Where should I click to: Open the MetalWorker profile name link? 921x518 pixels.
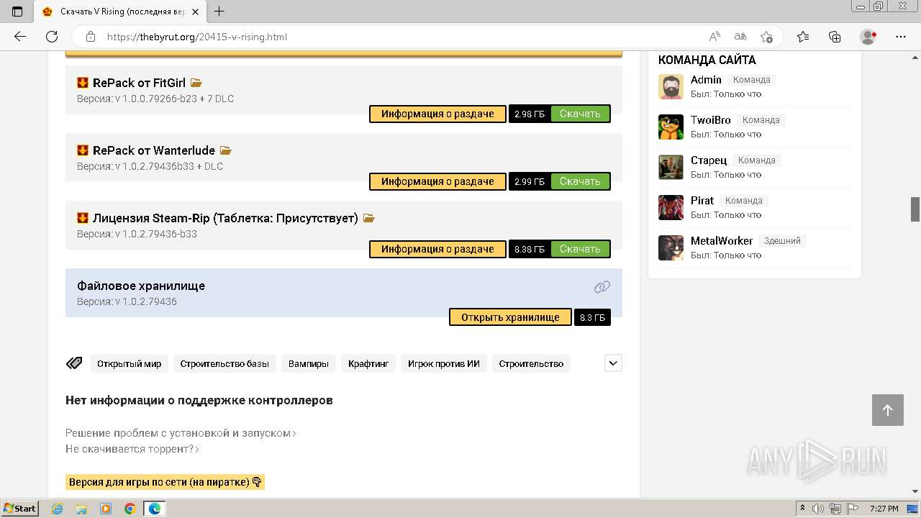tap(722, 241)
